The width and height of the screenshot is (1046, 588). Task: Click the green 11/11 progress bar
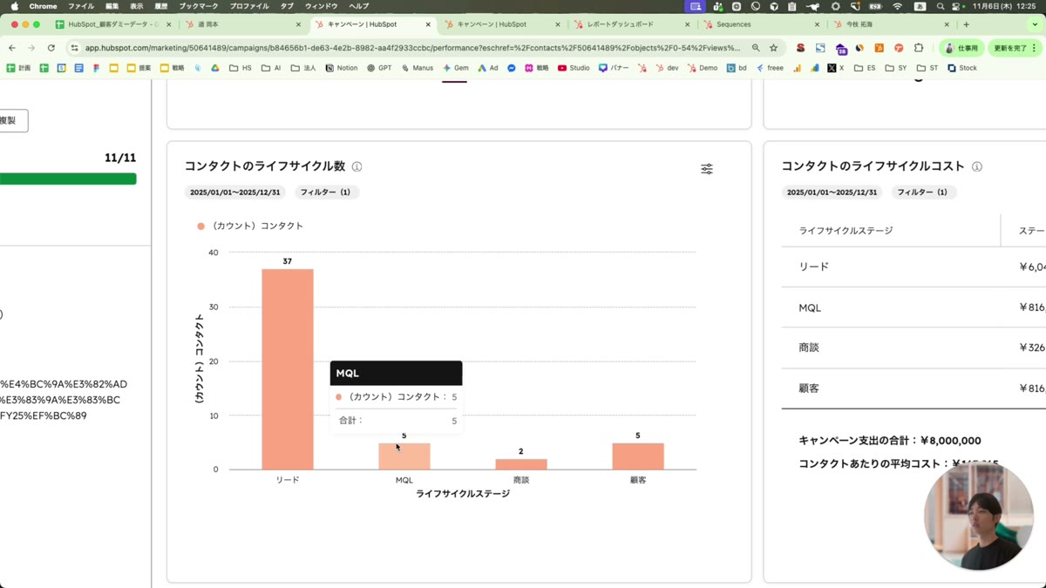[x=68, y=179]
